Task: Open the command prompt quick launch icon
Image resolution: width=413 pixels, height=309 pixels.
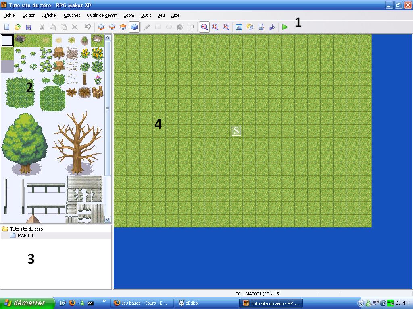Action: pos(90,303)
